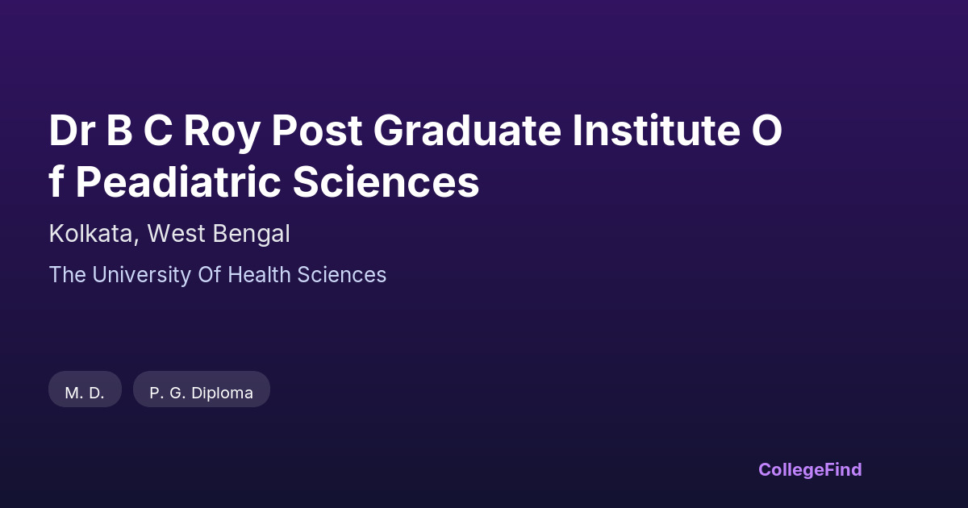Screen dimensions: 968x508
Task: Click the word "University" in the affiliation
Action: [x=140, y=275]
